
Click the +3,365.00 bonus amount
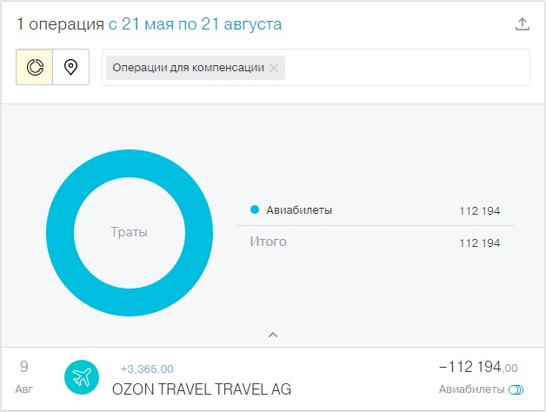[147, 369]
